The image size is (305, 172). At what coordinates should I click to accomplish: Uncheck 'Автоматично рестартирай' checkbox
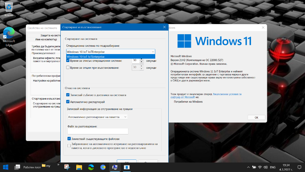pyautogui.click(x=68, y=102)
